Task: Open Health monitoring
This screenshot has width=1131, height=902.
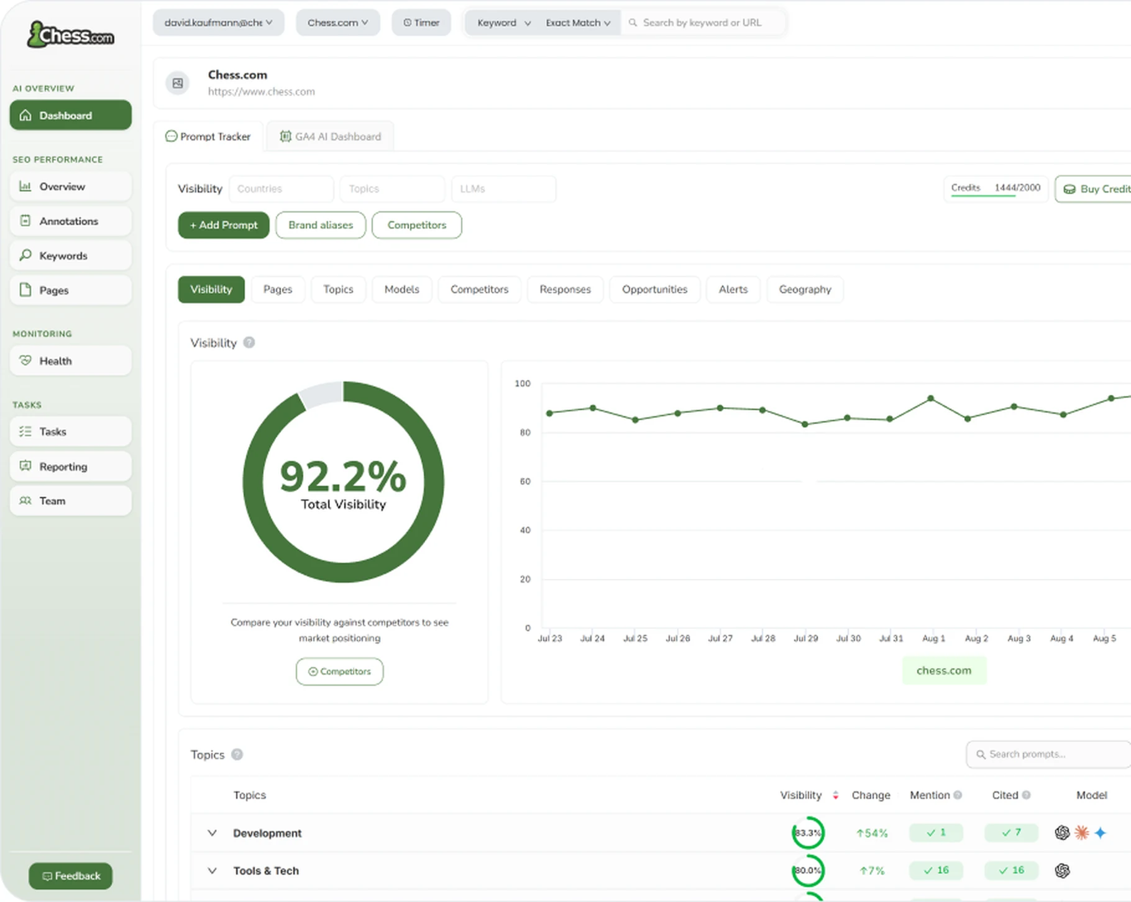Action: 70,361
